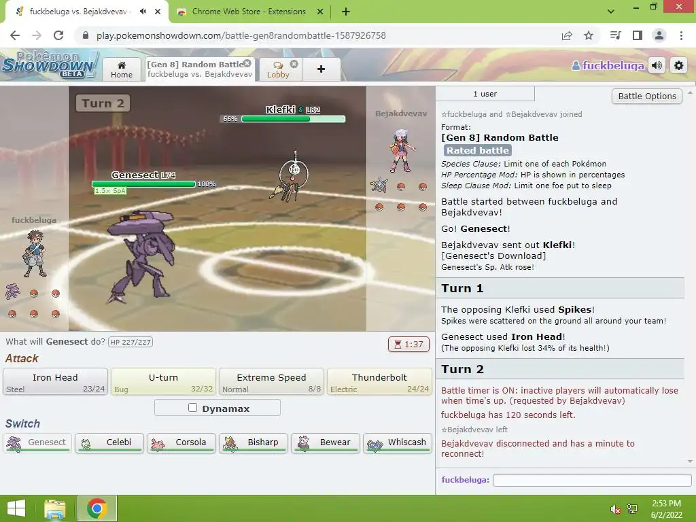Click fuckbeluga trainer avatar
696x522 pixels.
click(34, 253)
